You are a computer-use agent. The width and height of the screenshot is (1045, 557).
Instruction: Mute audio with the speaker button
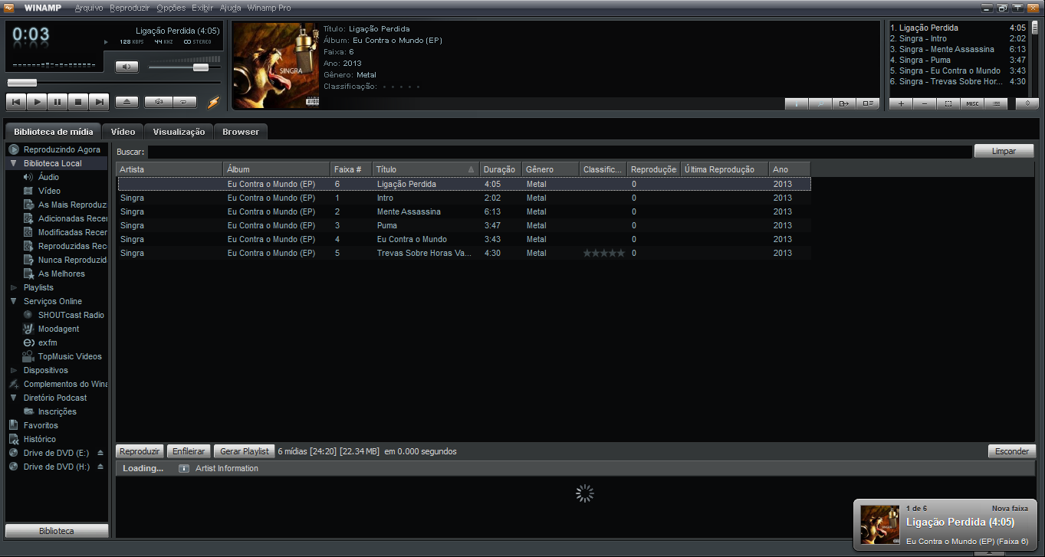(127, 67)
